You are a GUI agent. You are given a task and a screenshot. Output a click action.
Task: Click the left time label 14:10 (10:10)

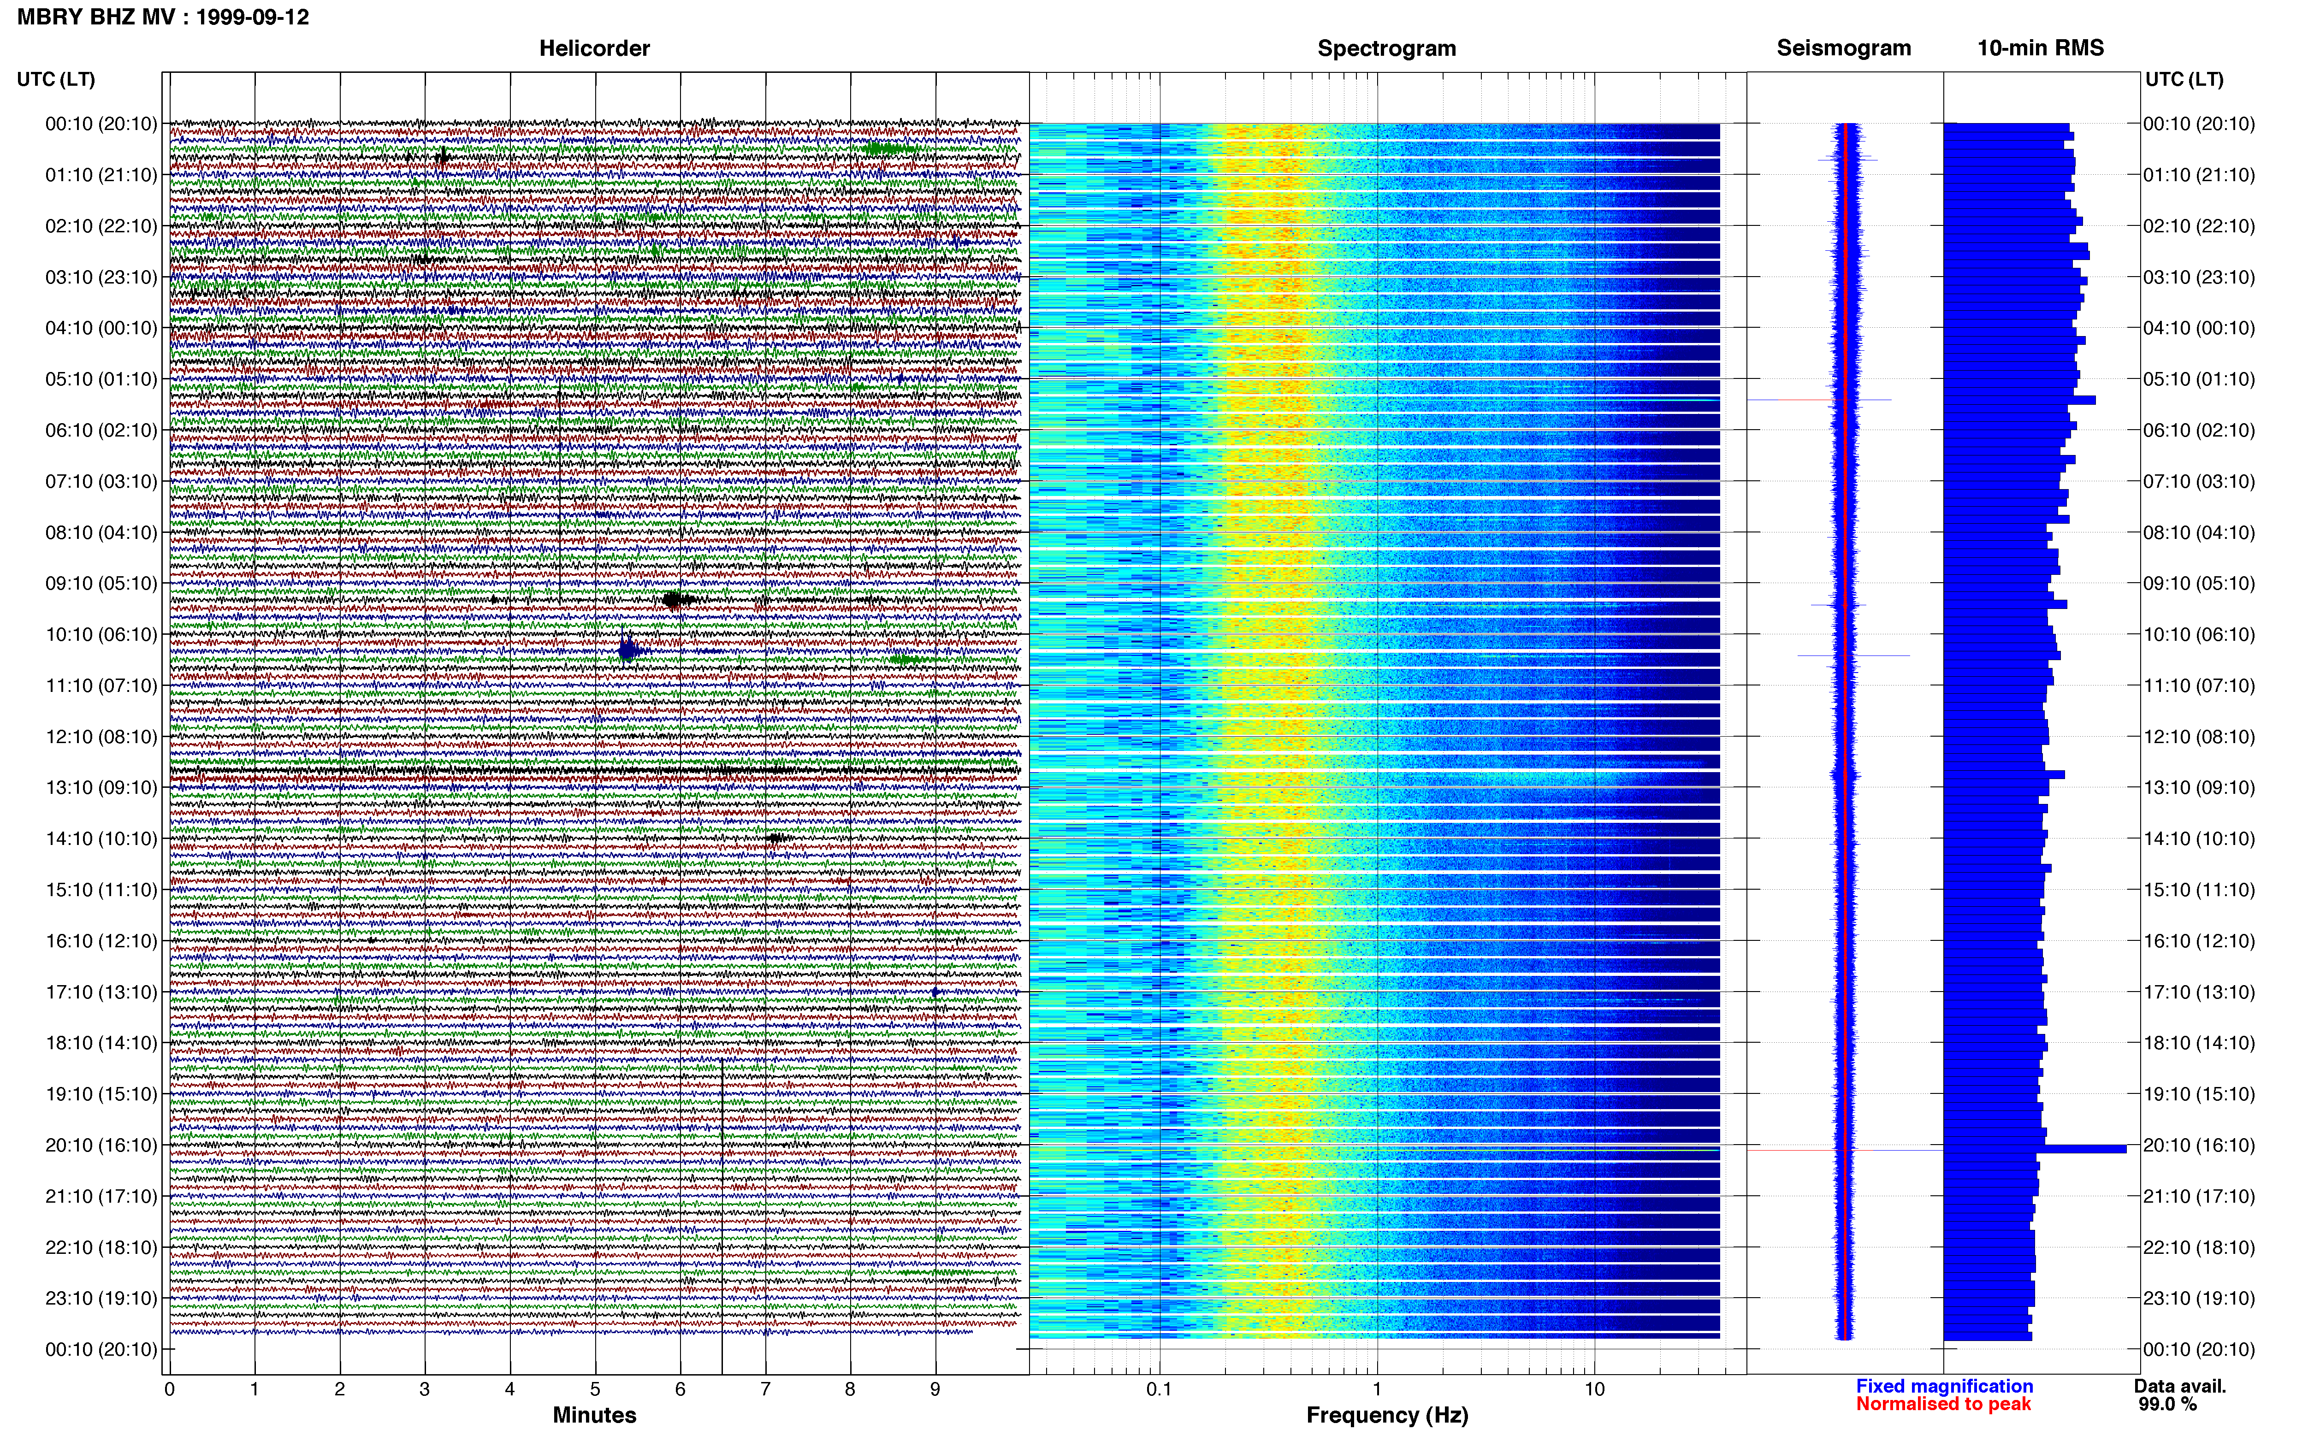[101, 839]
